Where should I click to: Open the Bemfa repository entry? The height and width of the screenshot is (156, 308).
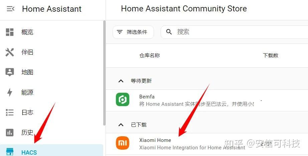207,100
